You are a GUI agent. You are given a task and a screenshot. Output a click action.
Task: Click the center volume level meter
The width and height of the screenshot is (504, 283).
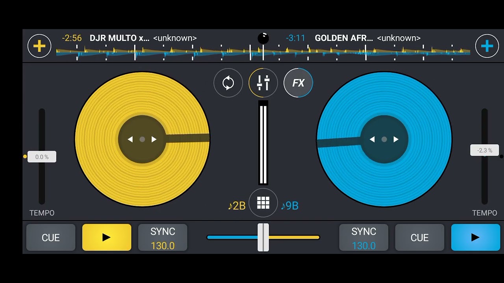[263, 143]
